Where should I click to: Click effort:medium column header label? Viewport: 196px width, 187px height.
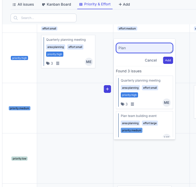click(127, 28)
